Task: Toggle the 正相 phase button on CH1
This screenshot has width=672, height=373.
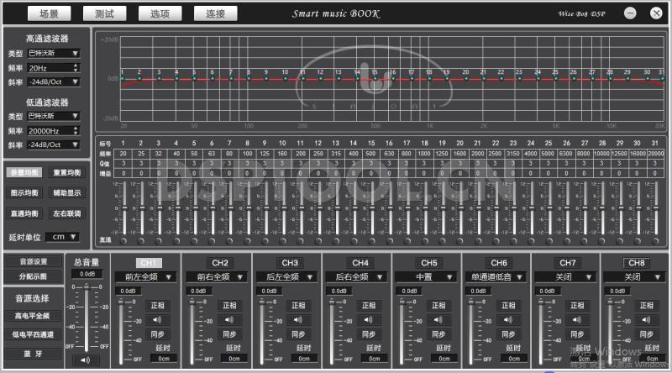Action: 159,306
